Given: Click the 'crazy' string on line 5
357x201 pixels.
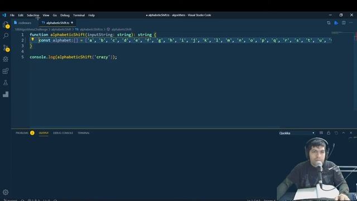Looking at the screenshot, I should point(102,57).
